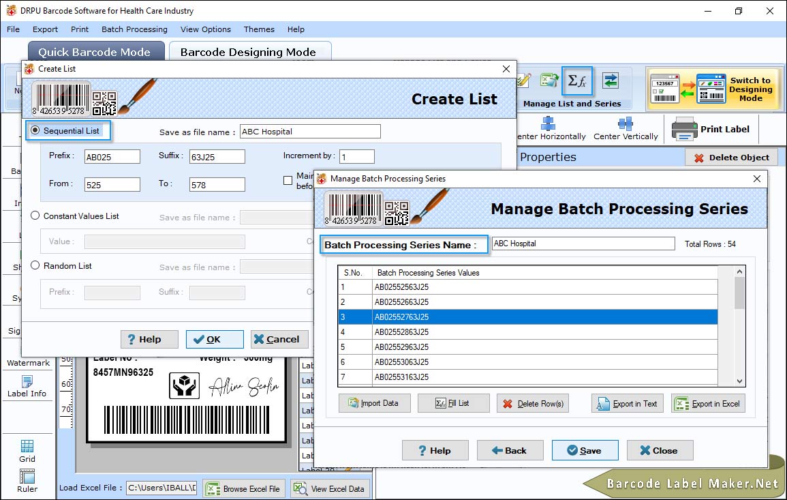Select the Constant Values List radio button

[x=35, y=216]
